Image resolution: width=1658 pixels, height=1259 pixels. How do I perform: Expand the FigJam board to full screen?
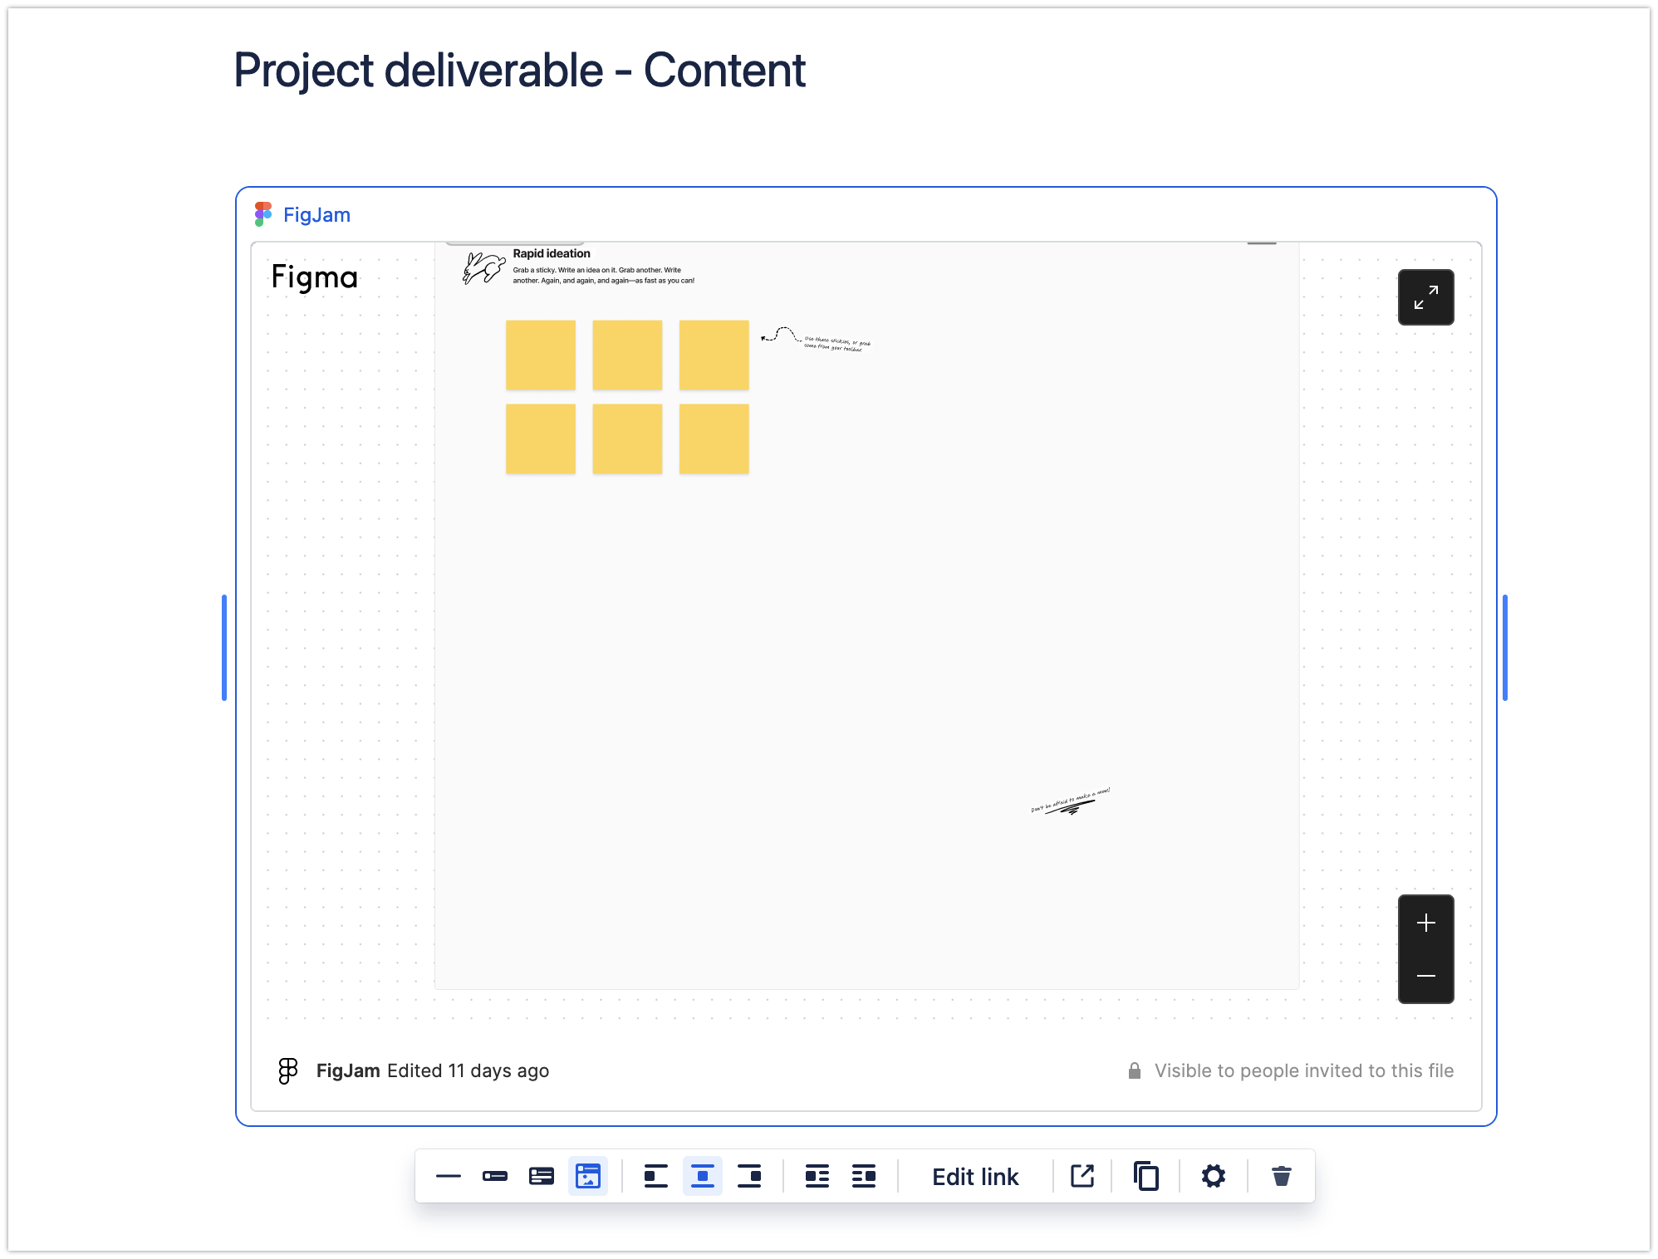click(x=1426, y=296)
